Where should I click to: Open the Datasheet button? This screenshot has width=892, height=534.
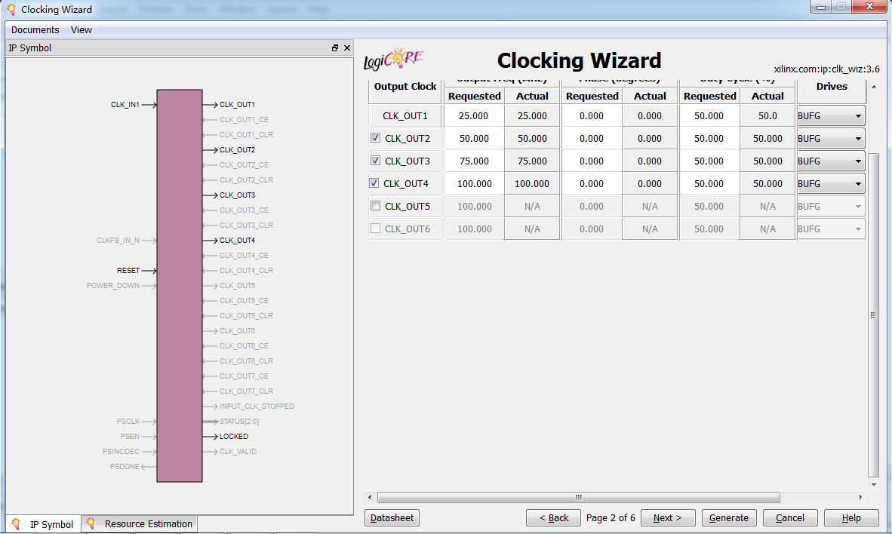[x=392, y=517]
